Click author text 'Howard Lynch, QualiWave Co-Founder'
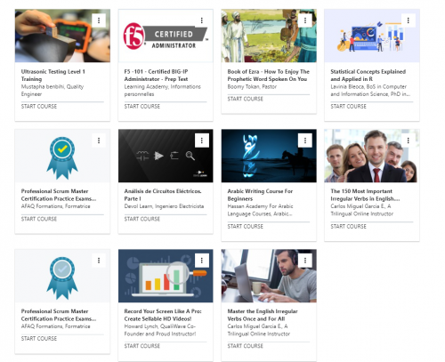This screenshot has height=362, width=445. tap(160, 330)
